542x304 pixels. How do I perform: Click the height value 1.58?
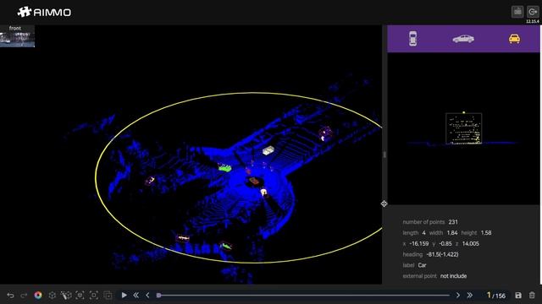pyautogui.click(x=486, y=233)
